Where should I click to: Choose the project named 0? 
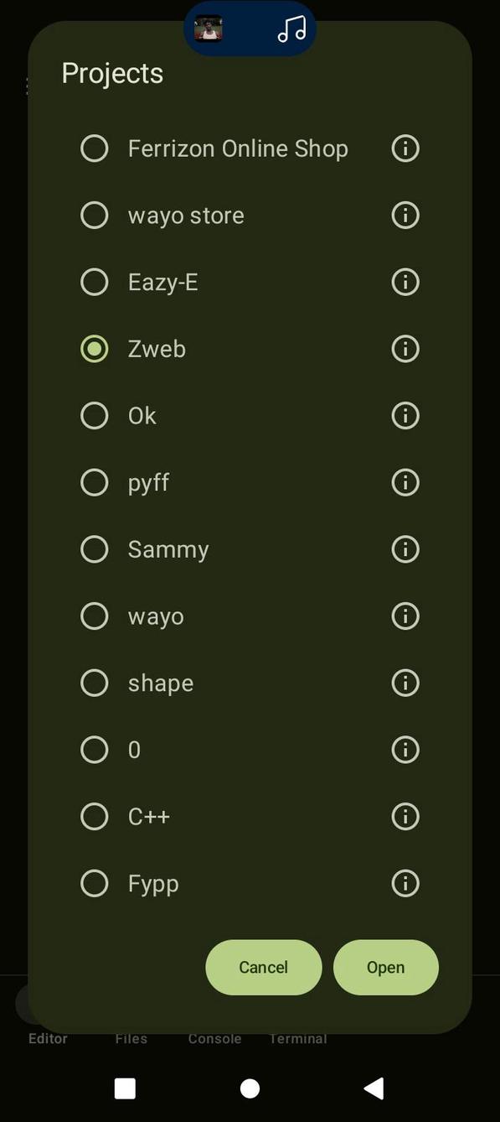click(x=95, y=750)
